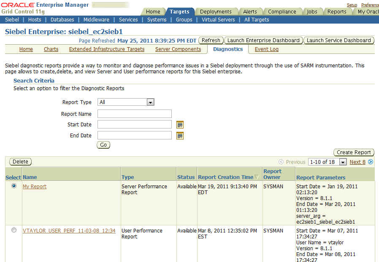The width and height of the screenshot is (379, 262).
Task: Open the enterprise Home page link
Action: click(26, 49)
